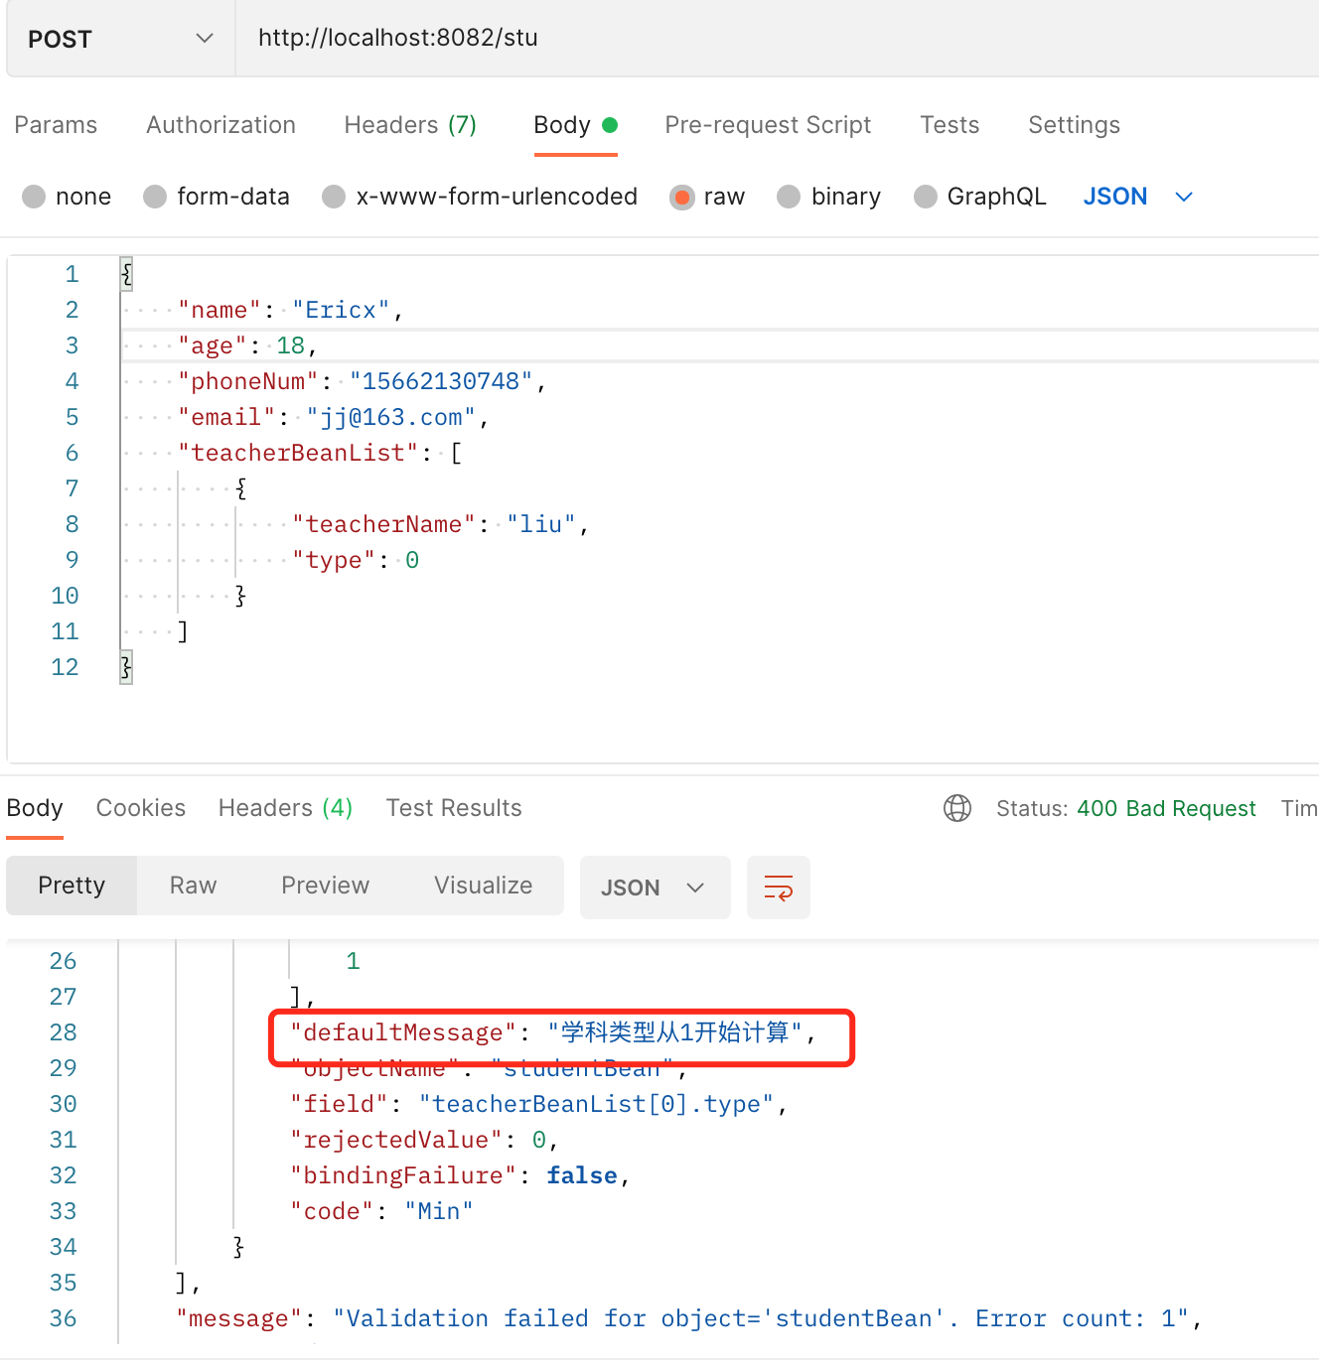Open the response Cookies tab
This screenshot has height=1368, width=1319.
tap(141, 808)
